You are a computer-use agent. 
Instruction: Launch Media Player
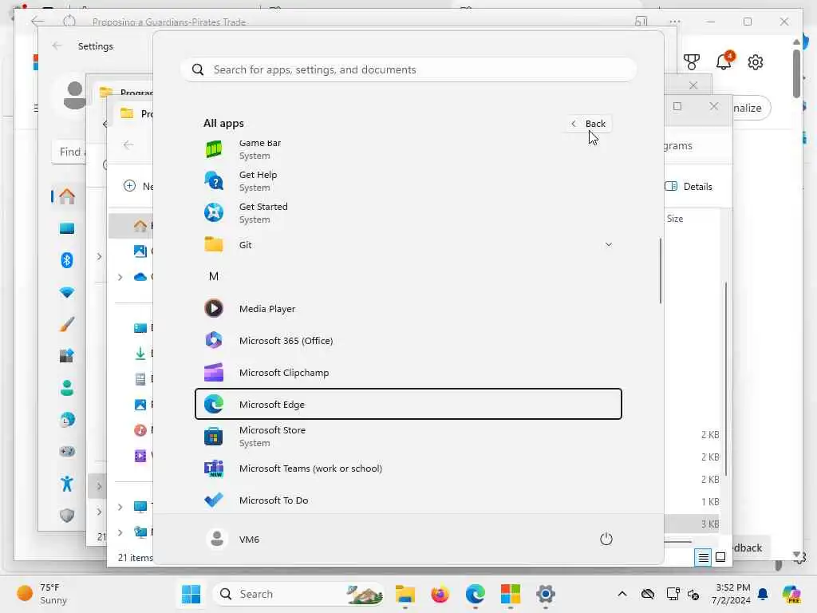click(408, 309)
